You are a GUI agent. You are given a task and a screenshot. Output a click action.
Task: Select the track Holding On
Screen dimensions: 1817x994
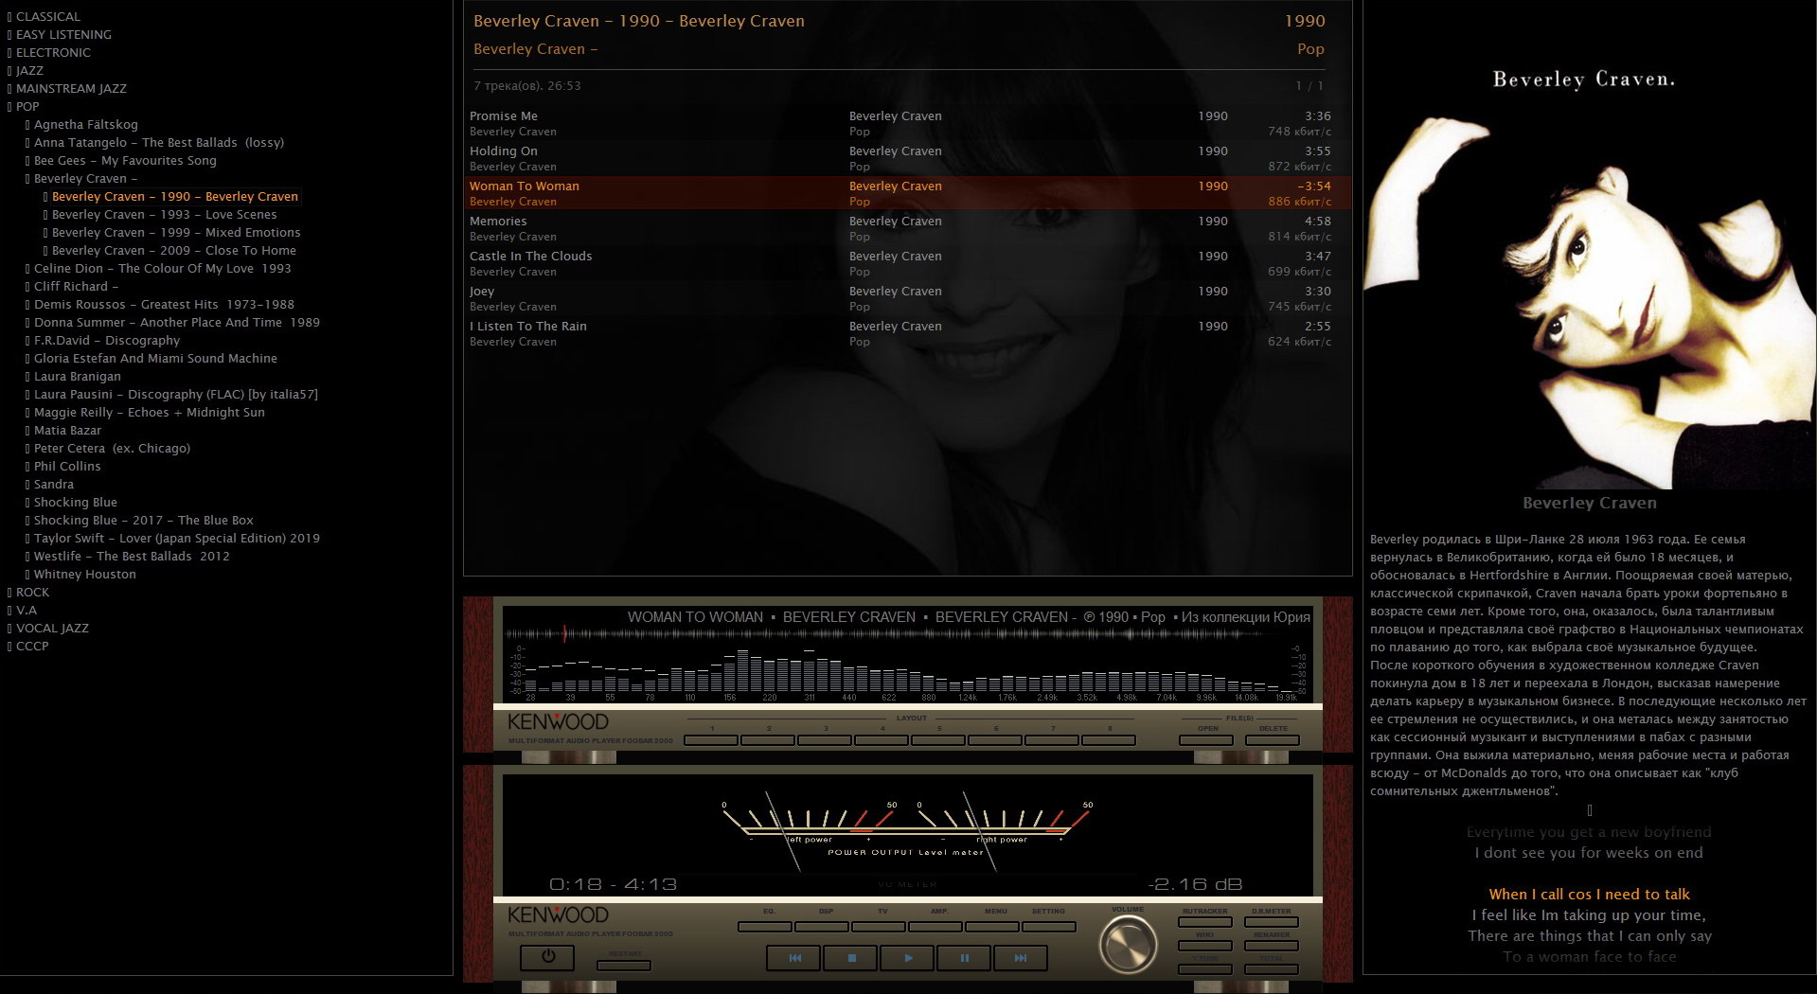click(x=907, y=159)
